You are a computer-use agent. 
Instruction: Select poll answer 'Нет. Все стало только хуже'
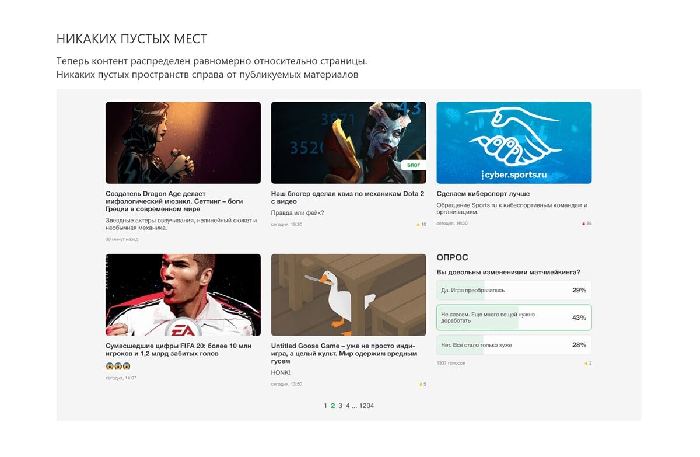(x=514, y=345)
